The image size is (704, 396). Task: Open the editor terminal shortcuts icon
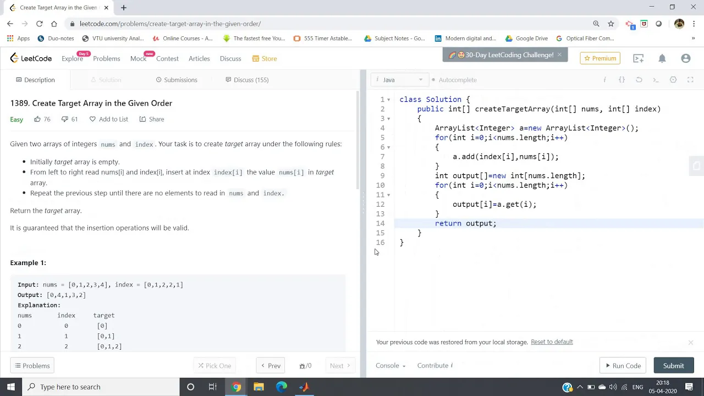[656, 80]
